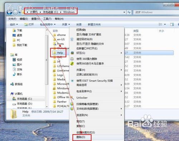Select 本地磁盘 (C:) in the address breadcrumb

click(50, 12)
